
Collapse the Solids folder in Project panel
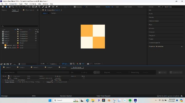[x=1, y=43]
